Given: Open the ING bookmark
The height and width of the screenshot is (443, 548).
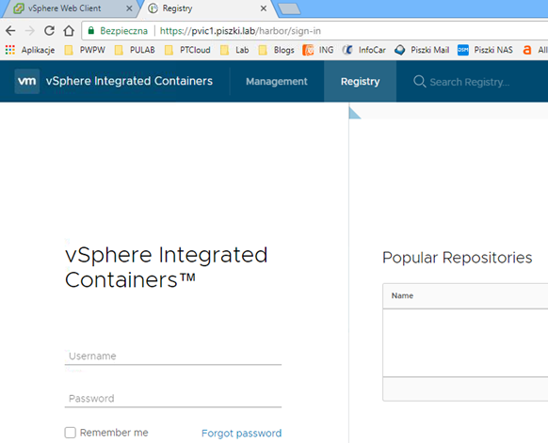Looking at the screenshot, I should pyautogui.click(x=318, y=50).
